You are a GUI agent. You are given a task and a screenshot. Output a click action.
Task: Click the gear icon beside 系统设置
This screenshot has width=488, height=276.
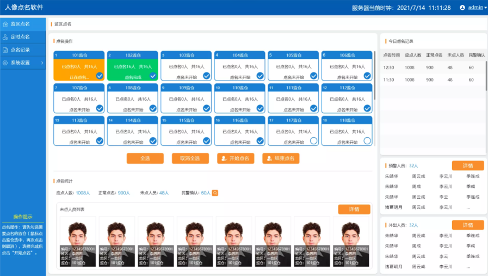(5, 63)
